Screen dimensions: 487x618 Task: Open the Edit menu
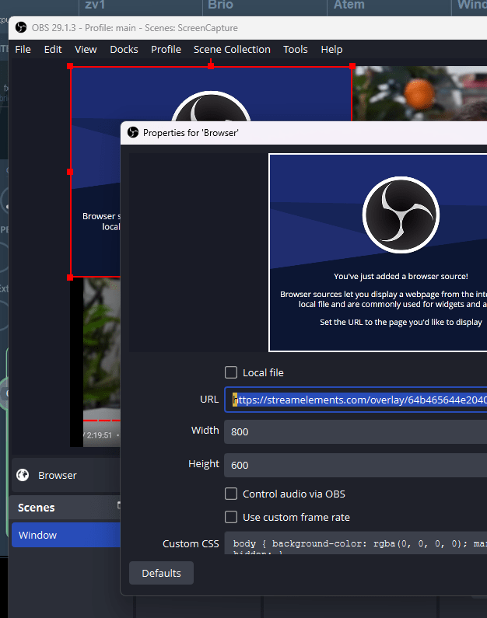[53, 50]
